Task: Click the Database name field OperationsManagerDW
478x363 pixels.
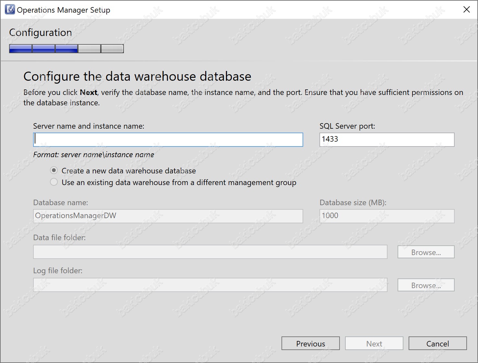Action: coord(168,216)
